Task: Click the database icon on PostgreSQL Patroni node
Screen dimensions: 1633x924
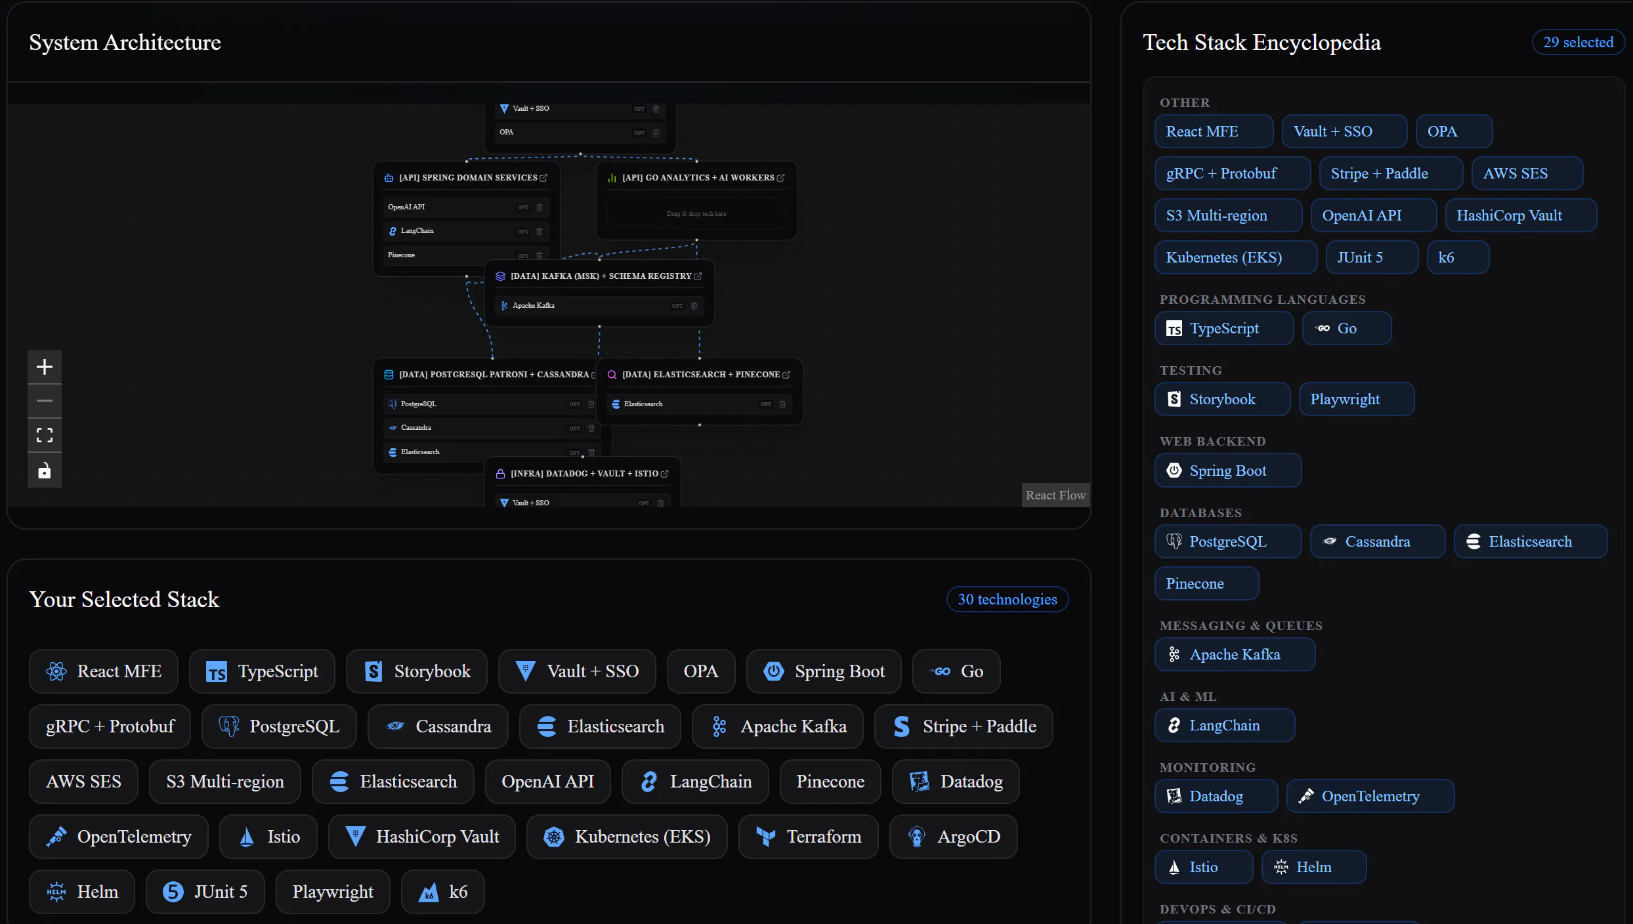Action: pyautogui.click(x=389, y=375)
